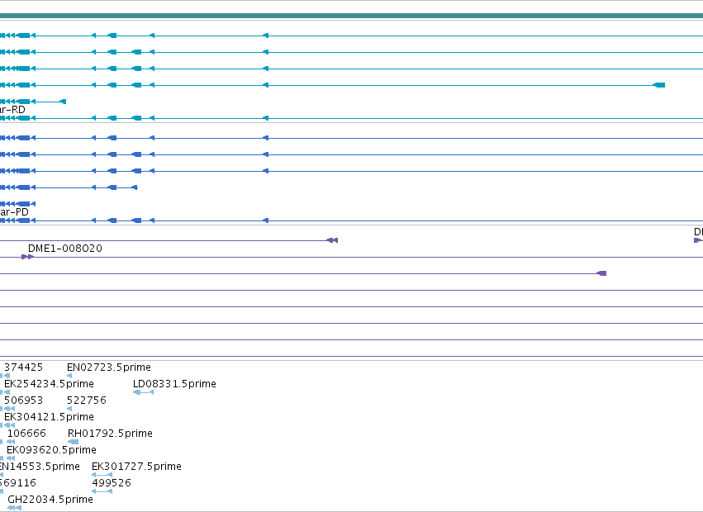Select the EST glyph beneath EK301727.5prime
703x512 pixels.
tap(102, 475)
